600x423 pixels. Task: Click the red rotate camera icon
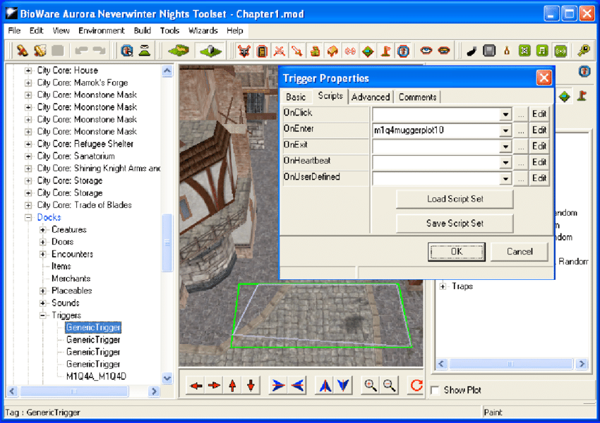[416, 386]
